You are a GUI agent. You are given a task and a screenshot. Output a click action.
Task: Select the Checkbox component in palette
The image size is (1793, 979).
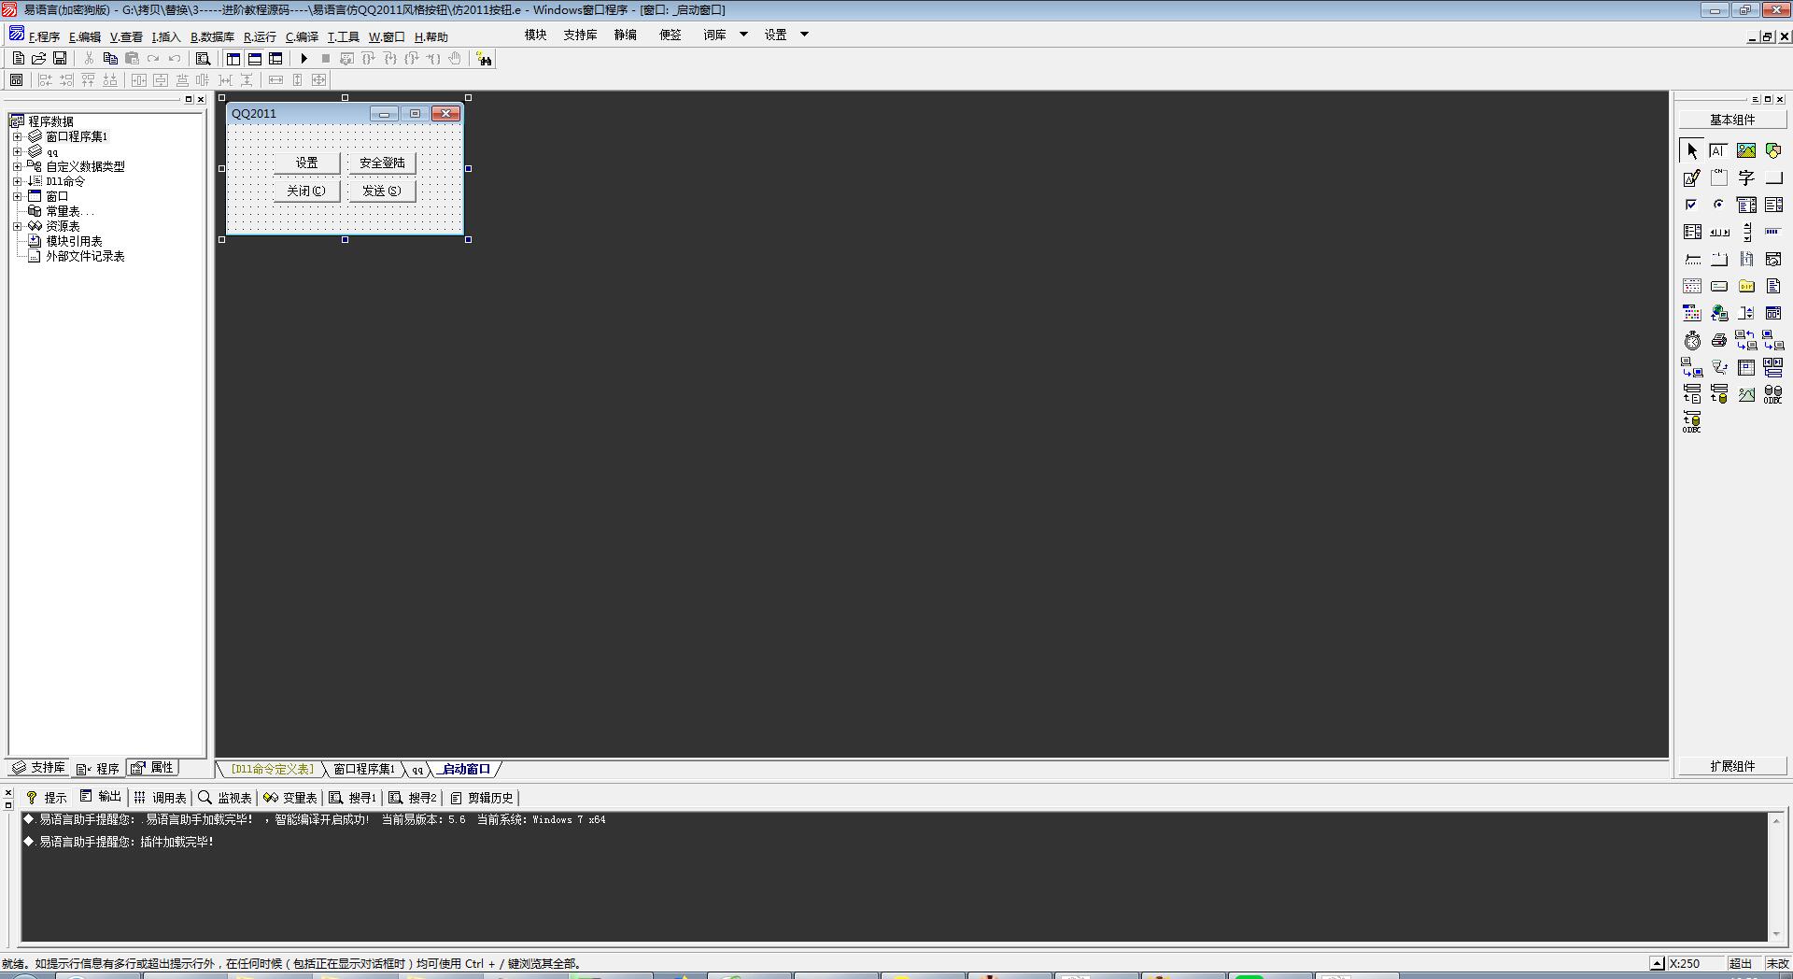[1692, 205]
